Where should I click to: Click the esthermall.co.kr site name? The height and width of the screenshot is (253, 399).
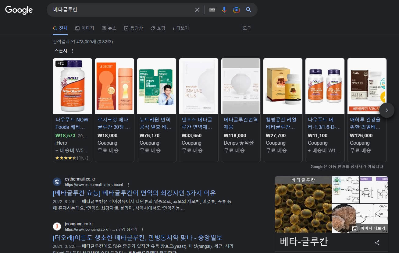80,179
